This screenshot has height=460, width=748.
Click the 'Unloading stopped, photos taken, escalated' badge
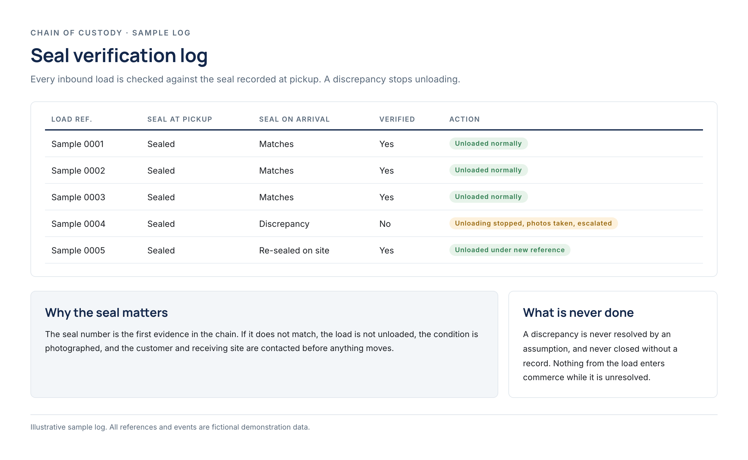[x=533, y=223]
